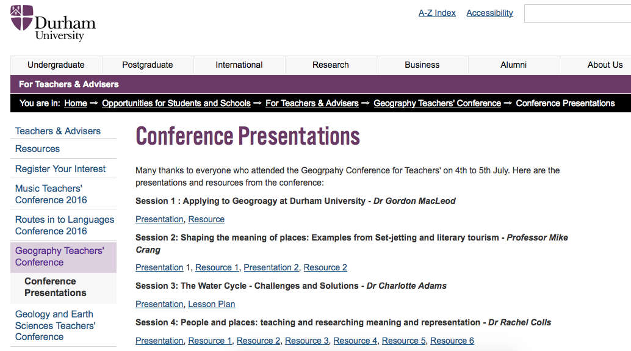Open Session 2 Presentation 2 link
The height and width of the screenshot is (351, 631).
271,268
